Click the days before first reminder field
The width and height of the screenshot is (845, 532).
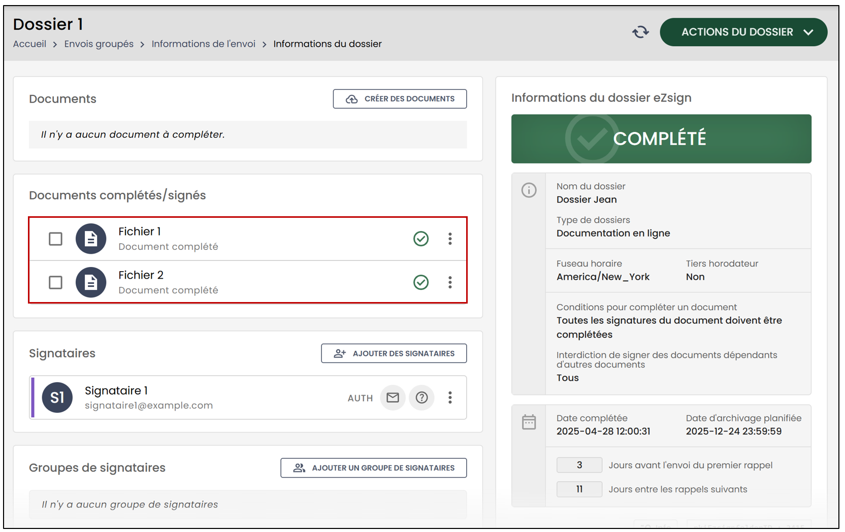coord(579,465)
